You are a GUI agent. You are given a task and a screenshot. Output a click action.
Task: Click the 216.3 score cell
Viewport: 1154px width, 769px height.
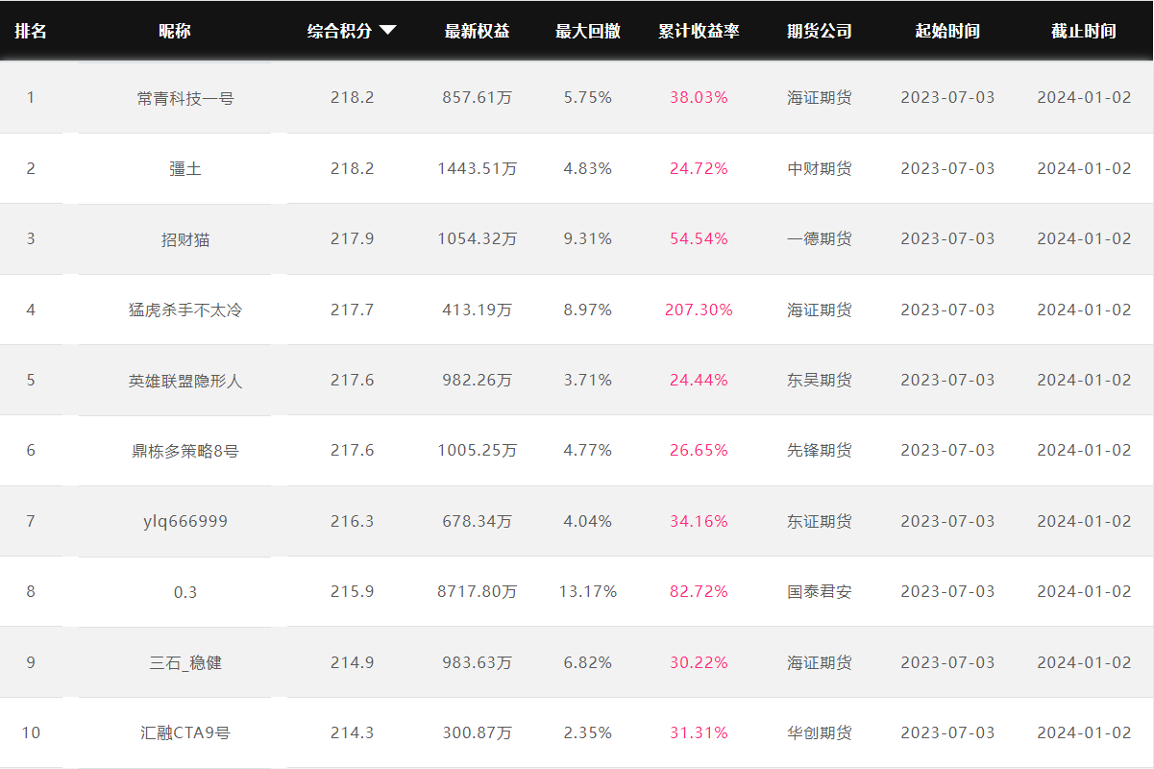(352, 521)
